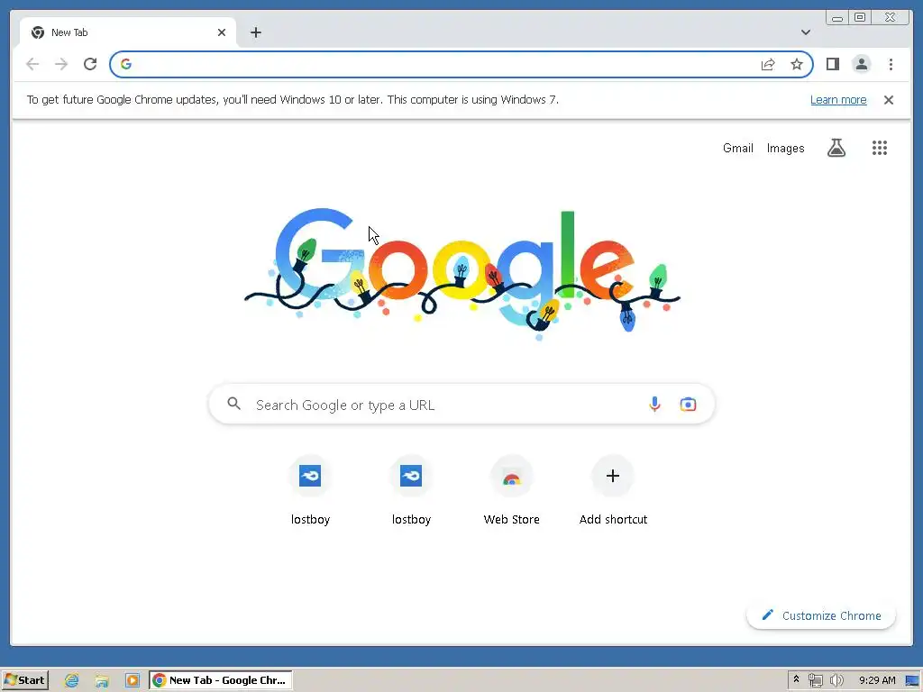Open the Chrome three-dot menu
This screenshot has width=923, height=692.
pos(891,64)
